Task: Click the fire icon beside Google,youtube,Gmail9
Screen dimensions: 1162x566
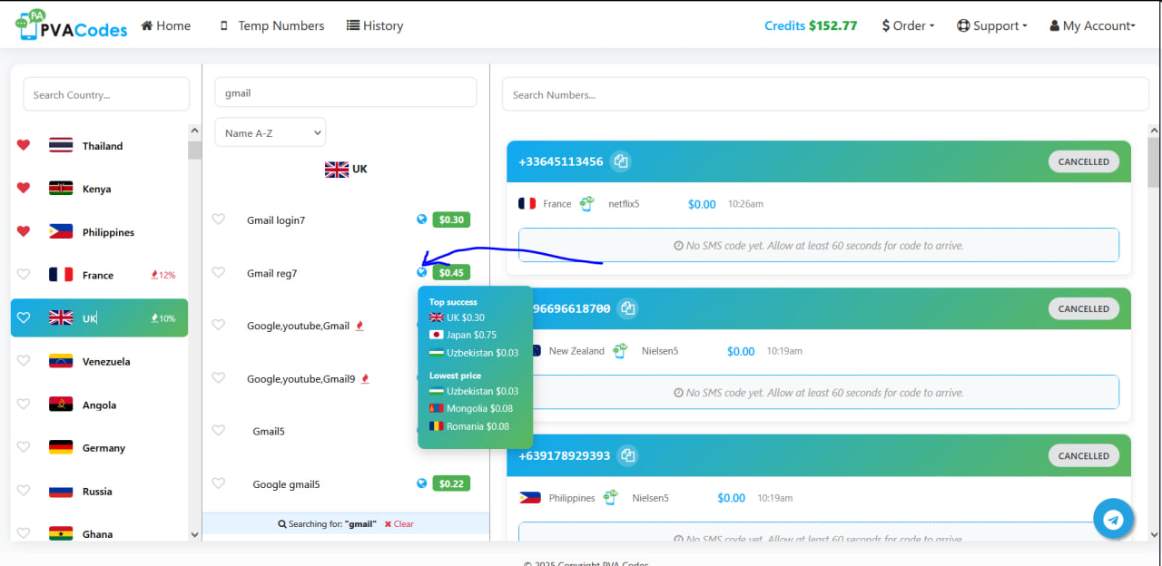Action: pos(365,378)
